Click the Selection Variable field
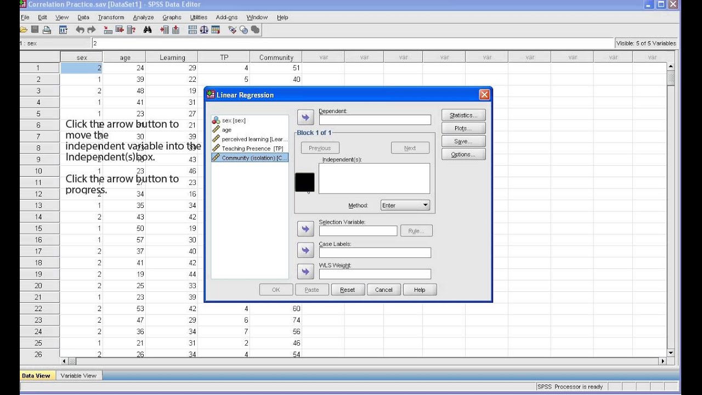This screenshot has height=395, width=702. (358, 231)
